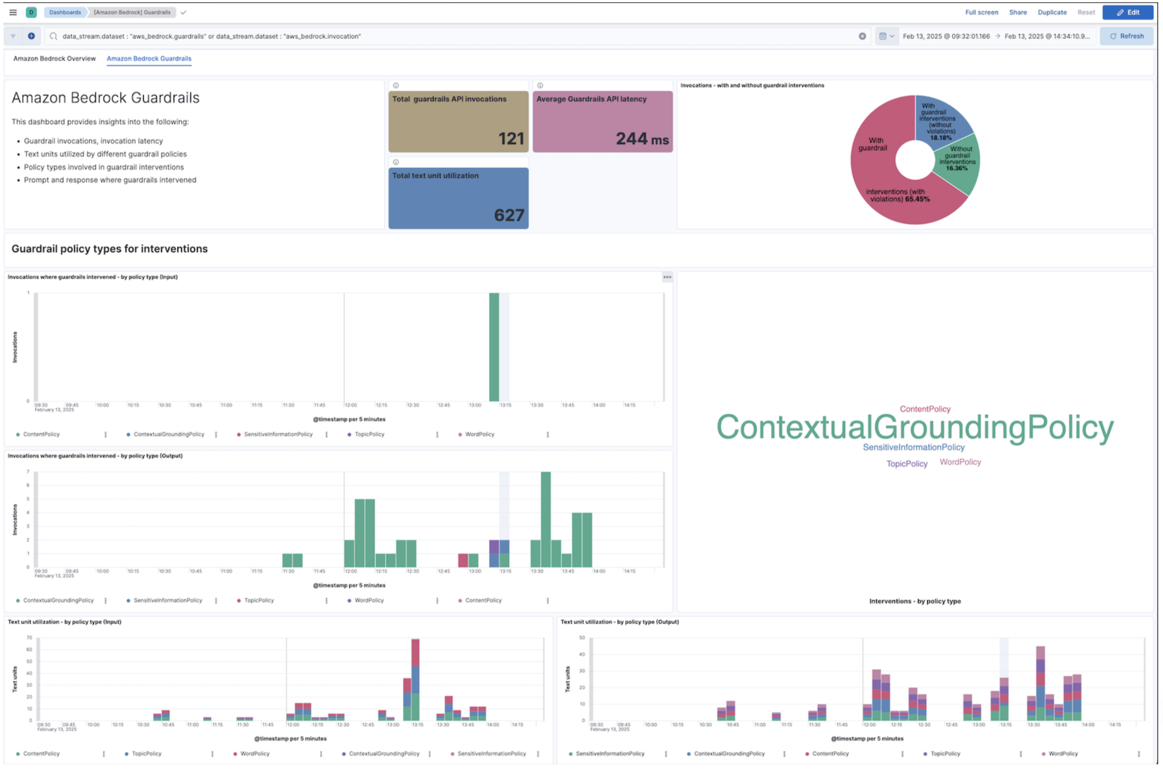Click the green color dot next to ContentPolicy
The width and height of the screenshot is (1163, 774).
(18, 434)
